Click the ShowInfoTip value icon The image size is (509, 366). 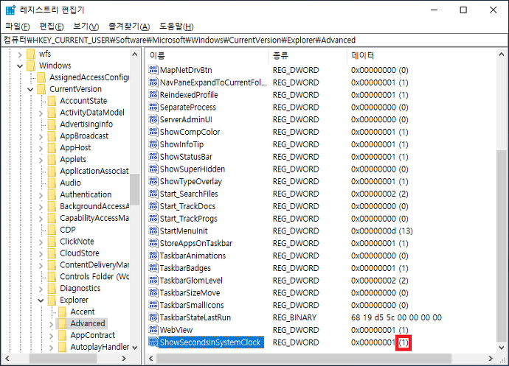[153, 144]
